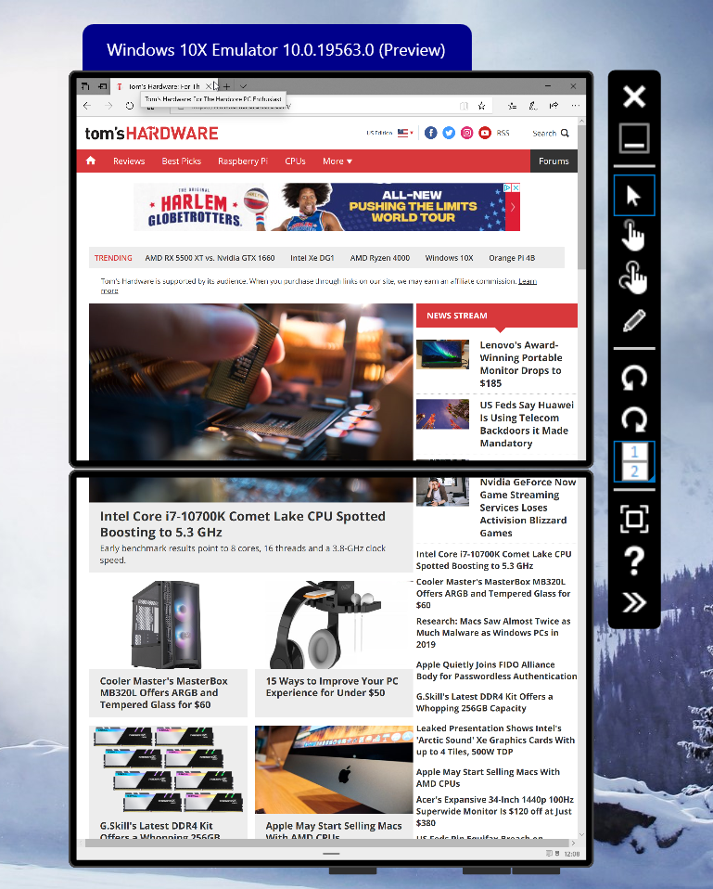Close the Windows 10X emulator via X icon
The width and height of the screenshot is (713, 889).
coord(633,97)
